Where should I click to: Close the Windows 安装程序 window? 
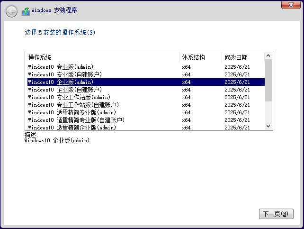[291, 5]
